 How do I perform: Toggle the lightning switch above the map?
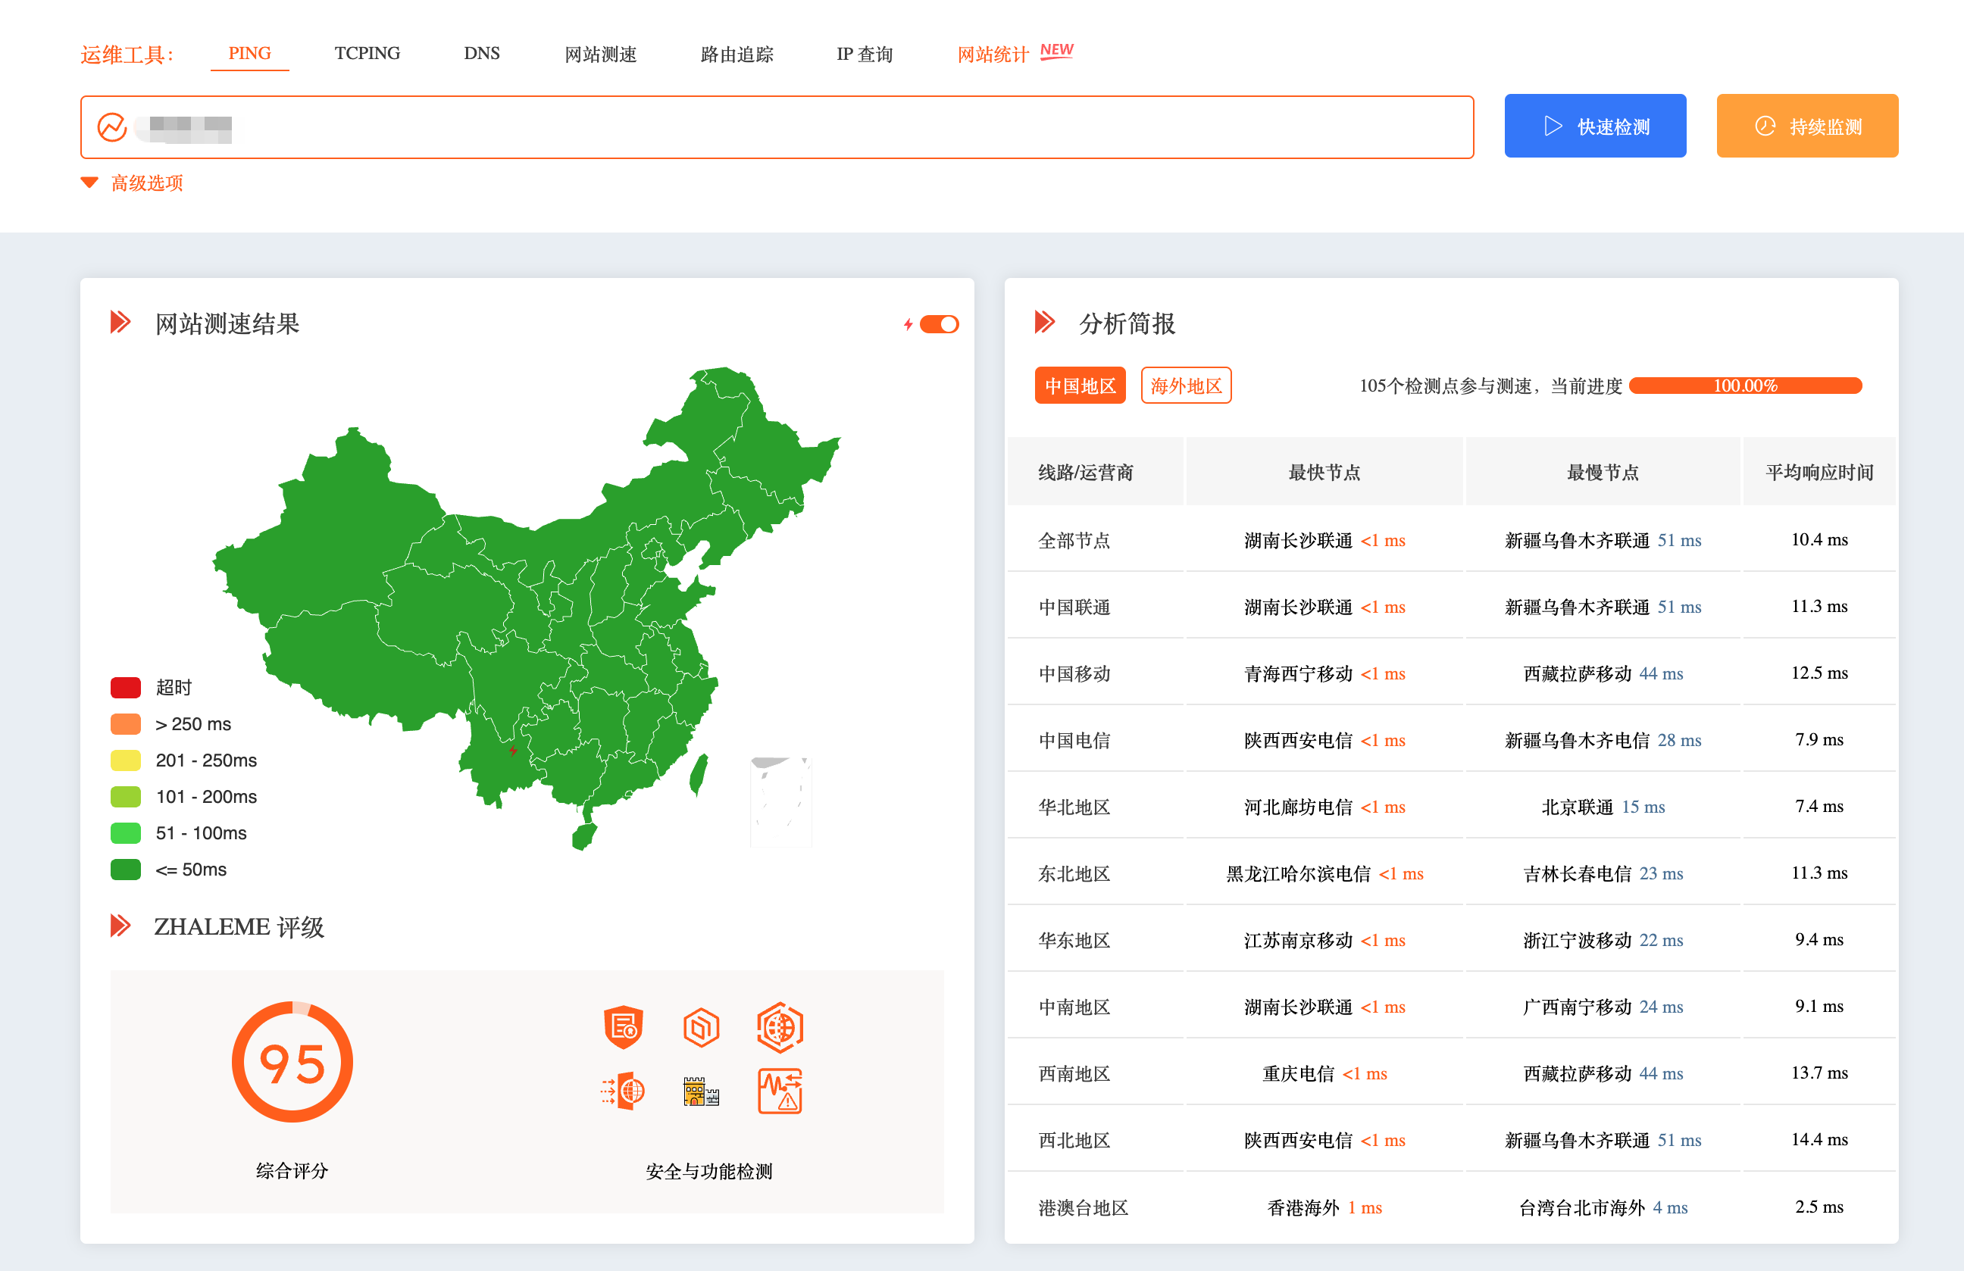click(938, 324)
